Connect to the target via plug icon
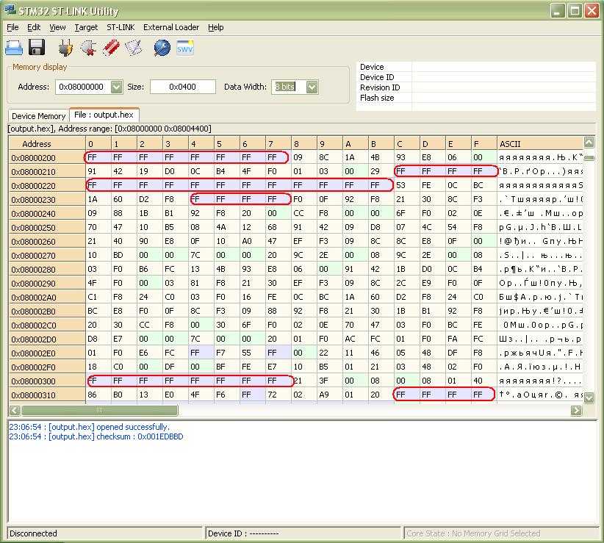Viewport: 604px width, 543px height. tap(65, 48)
